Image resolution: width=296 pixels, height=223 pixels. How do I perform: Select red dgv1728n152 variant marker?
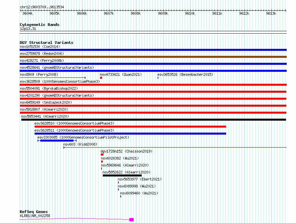102,155
